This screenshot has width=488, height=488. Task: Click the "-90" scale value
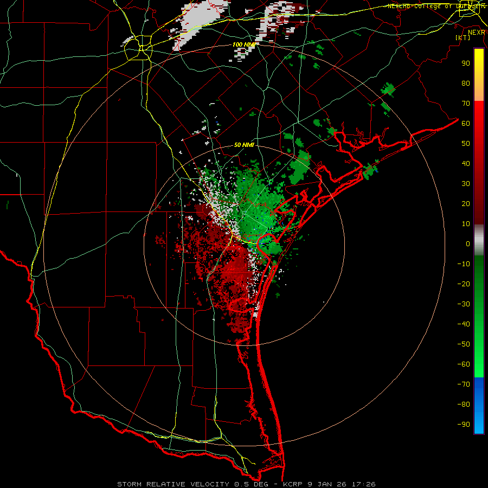click(464, 425)
